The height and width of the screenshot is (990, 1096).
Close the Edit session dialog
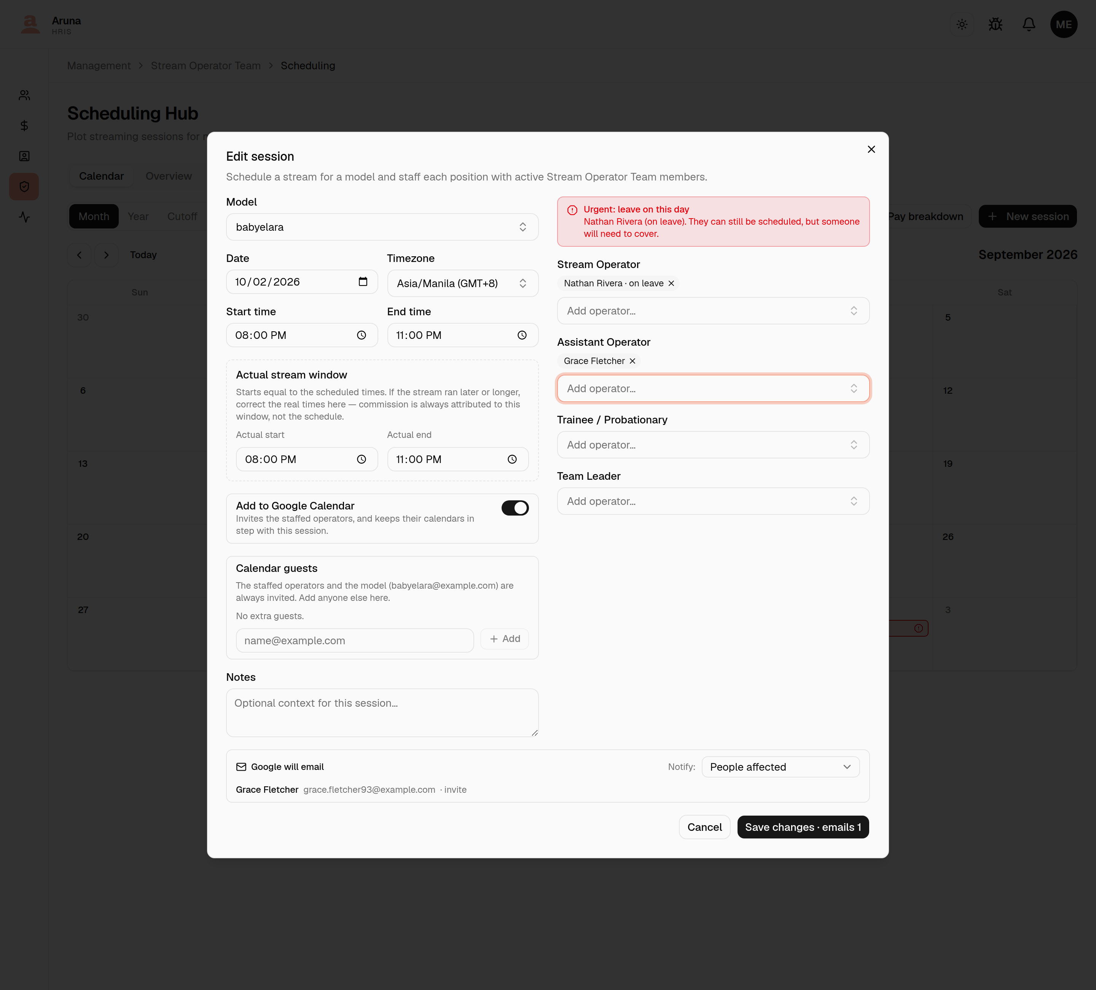point(871,149)
